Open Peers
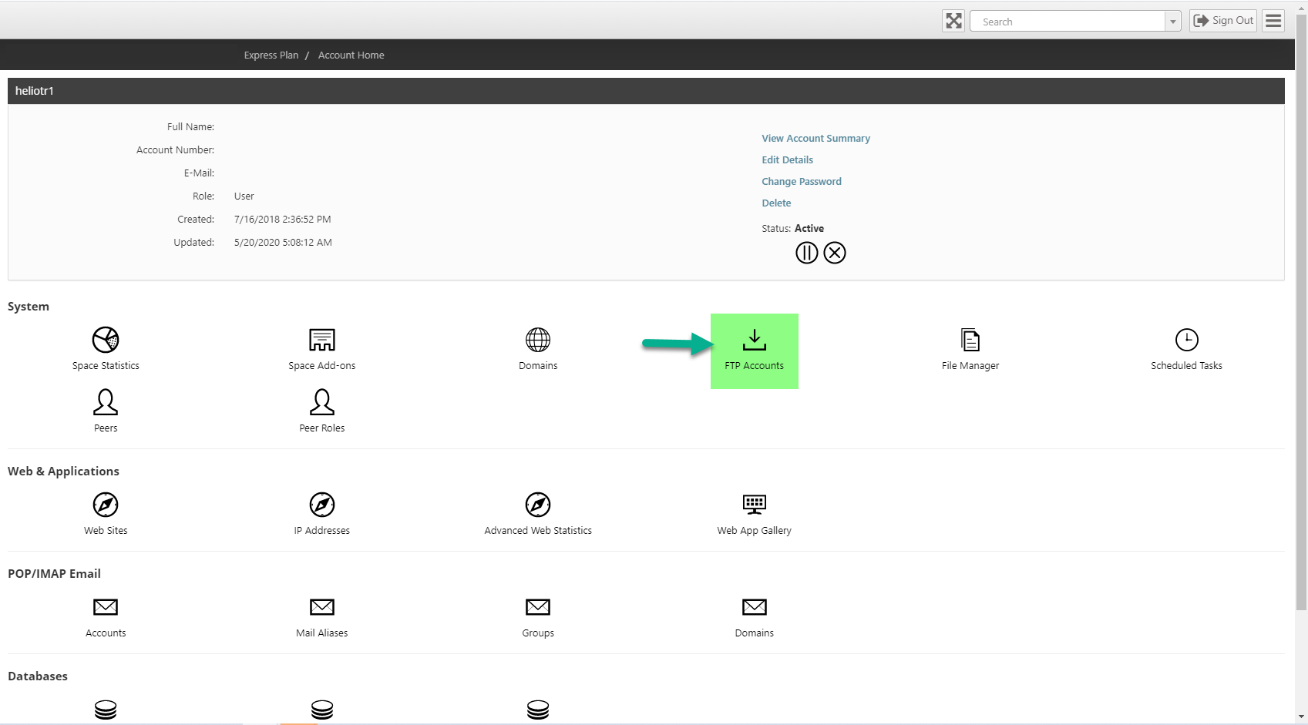This screenshot has height=725, width=1308. point(106,411)
